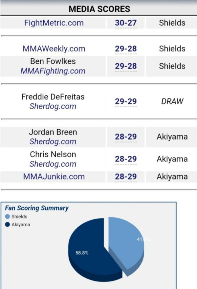Open the FightMetric.com link
197x289 pixels.
tap(54, 23)
